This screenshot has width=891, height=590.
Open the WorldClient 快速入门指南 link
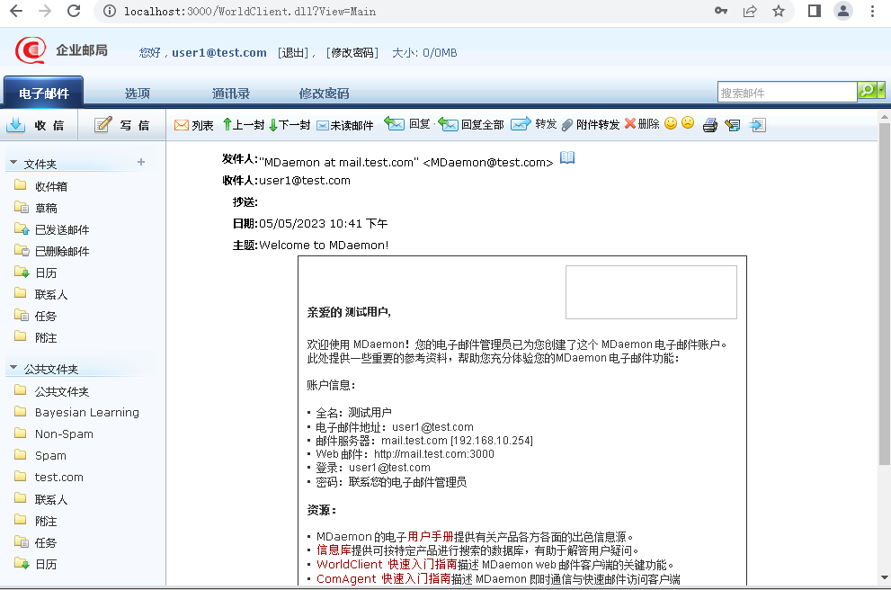pyautogui.click(x=387, y=565)
